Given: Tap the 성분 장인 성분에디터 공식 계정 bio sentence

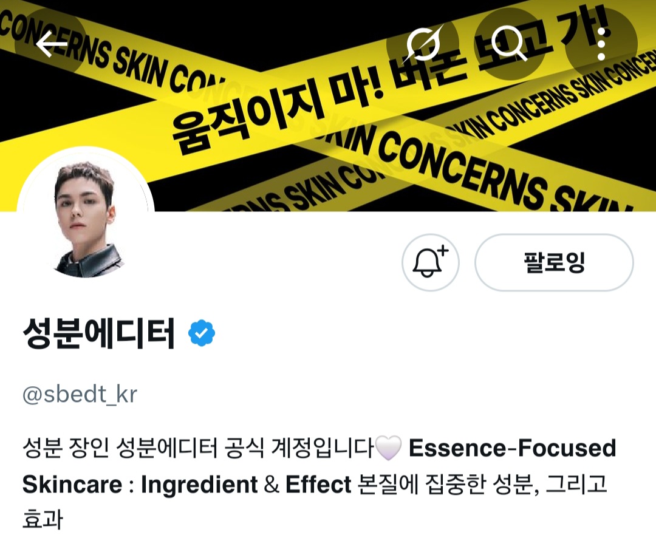Looking at the screenshot, I should tap(197, 448).
